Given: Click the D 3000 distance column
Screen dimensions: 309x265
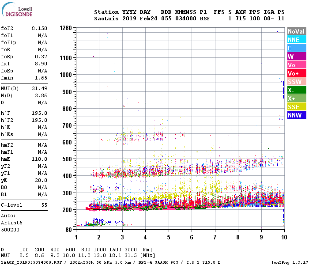Looking at the screenshot, I should coord(131,250).
